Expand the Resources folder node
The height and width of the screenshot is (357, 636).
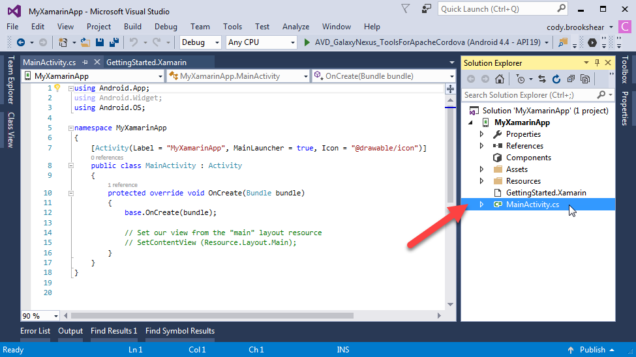[481, 181]
